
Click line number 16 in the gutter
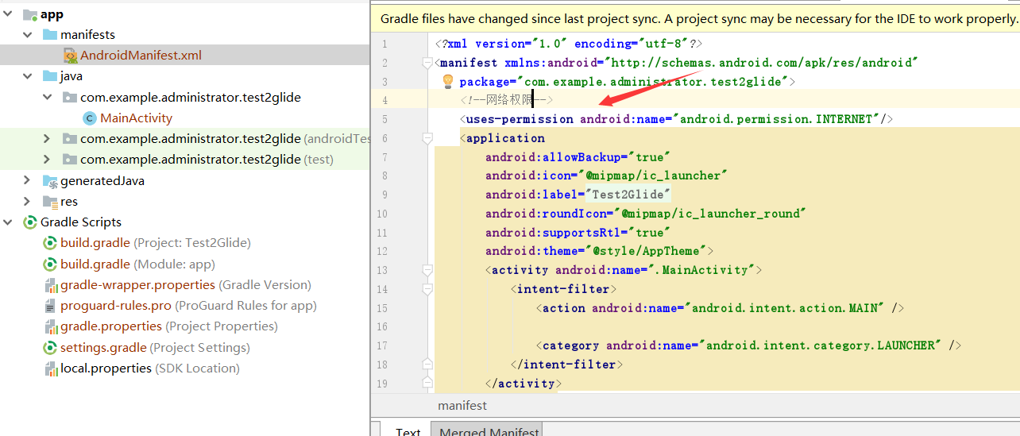pos(382,326)
